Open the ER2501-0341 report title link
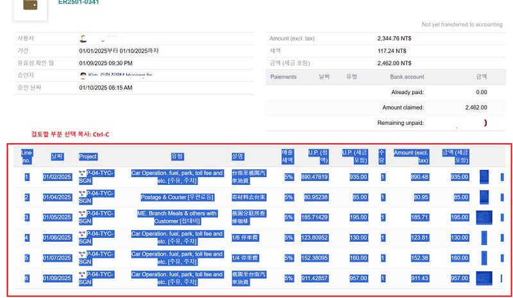 tap(78, 3)
